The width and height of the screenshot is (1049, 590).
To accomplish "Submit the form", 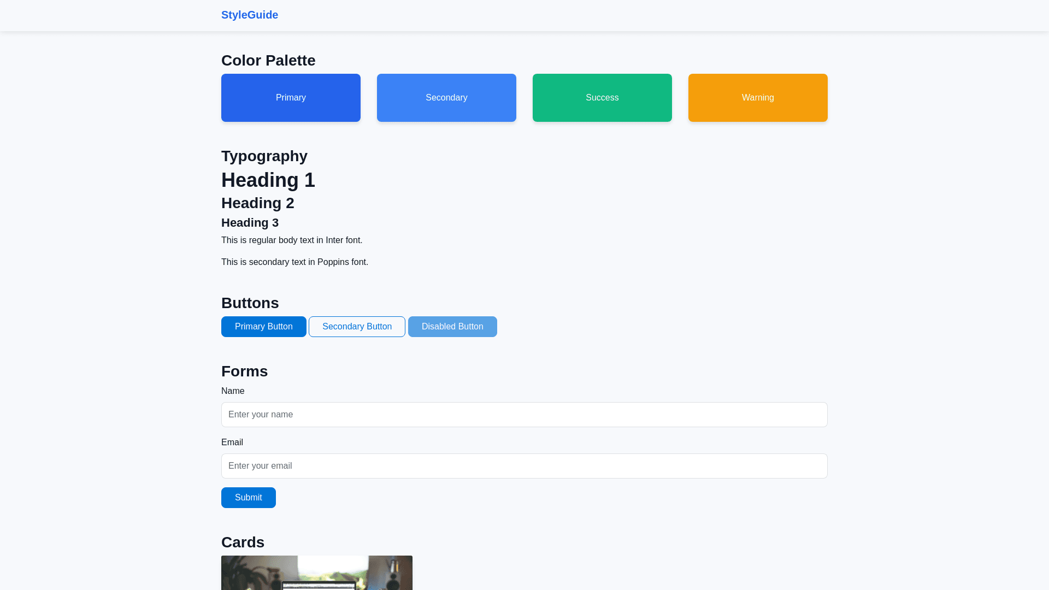I will [x=248, y=498].
